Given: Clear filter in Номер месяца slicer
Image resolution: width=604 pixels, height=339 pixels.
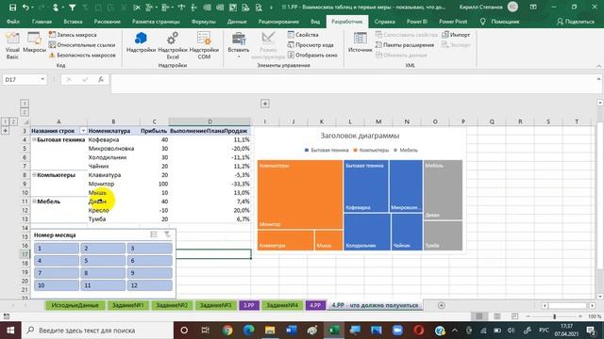Looking at the screenshot, I should click(167, 234).
